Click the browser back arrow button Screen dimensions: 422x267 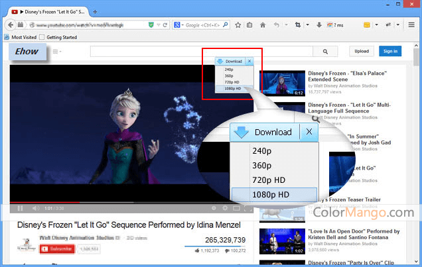tap(11, 25)
